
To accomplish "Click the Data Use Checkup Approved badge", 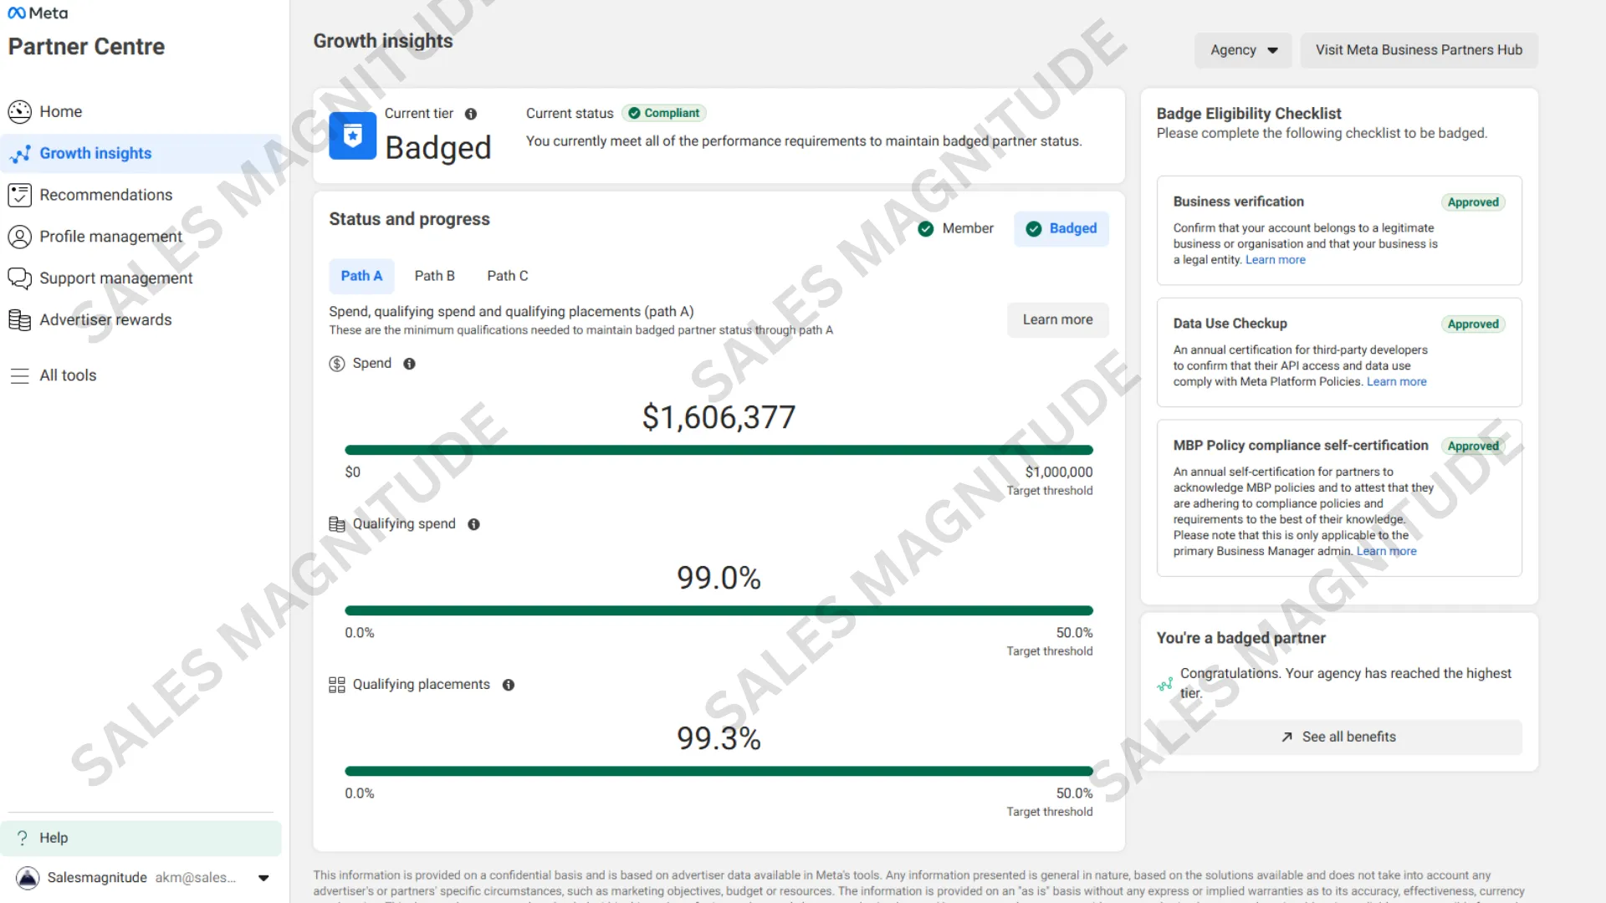I will click(1473, 324).
